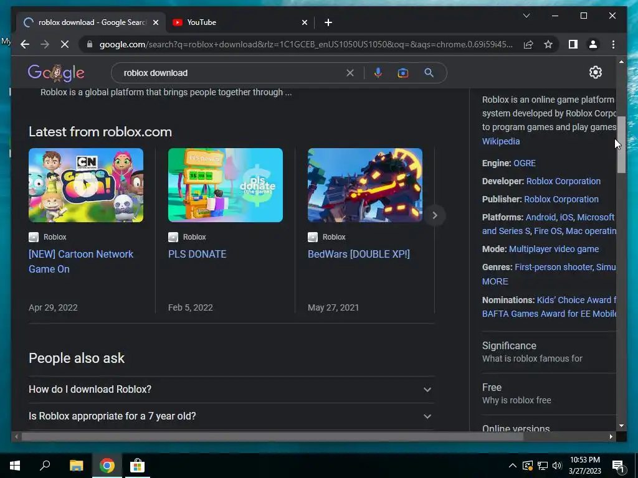Submit search with the magnifier icon
This screenshot has width=638, height=478.
(429, 73)
